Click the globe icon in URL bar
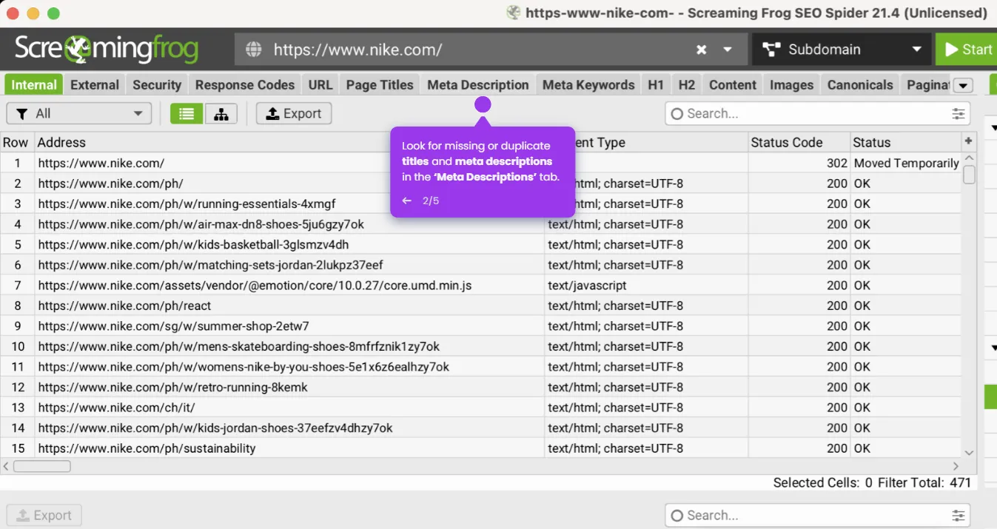997x529 pixels. (x=254, y=50)
